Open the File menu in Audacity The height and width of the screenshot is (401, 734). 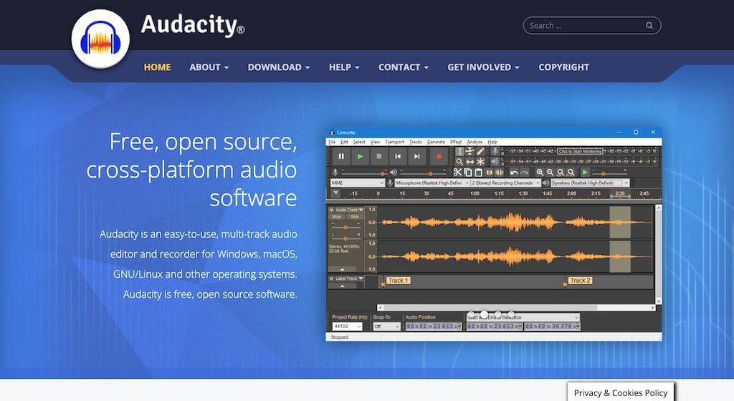pos(332,142)
